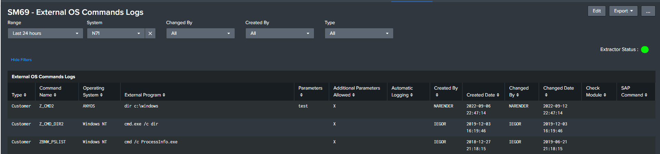
Task: Click the Hide Filters link
Action: pos(21,60)
